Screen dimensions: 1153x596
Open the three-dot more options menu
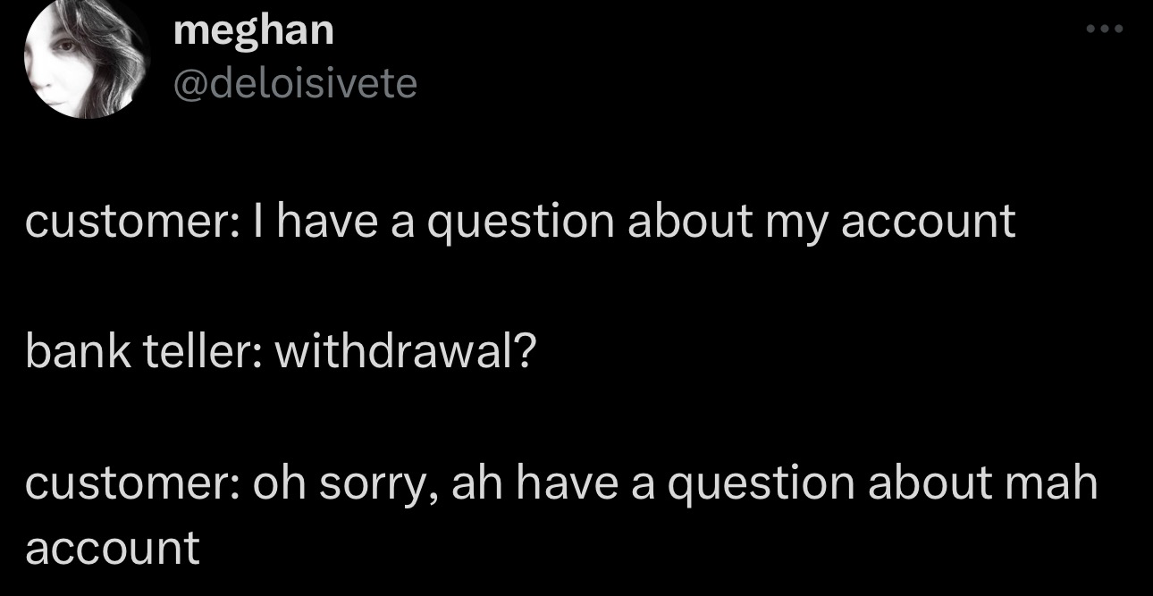tap(1103, 29)
